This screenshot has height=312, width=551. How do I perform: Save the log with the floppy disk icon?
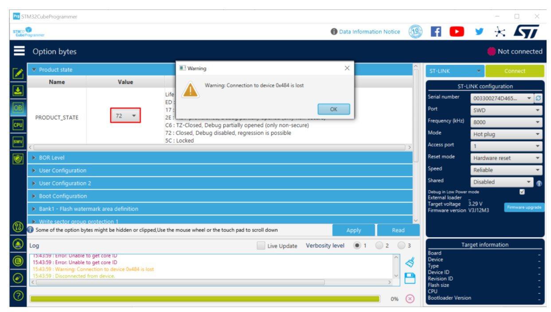tap(410, 278)
